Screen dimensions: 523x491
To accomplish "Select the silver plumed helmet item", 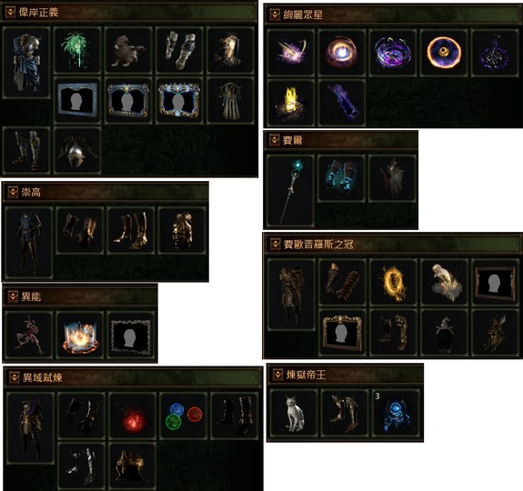I will (77, 151).
